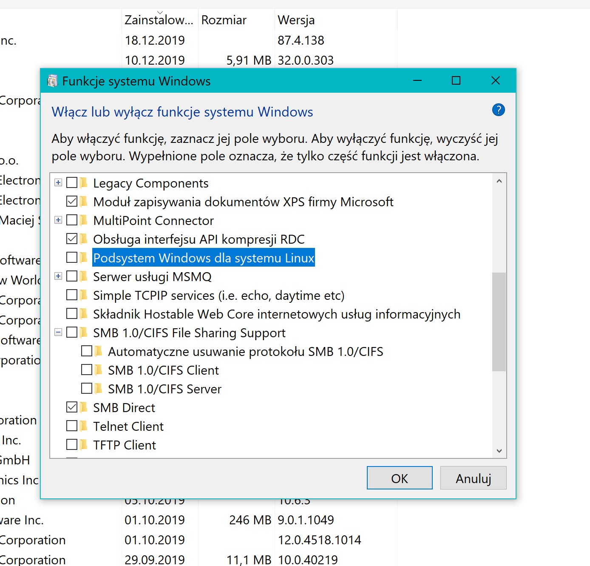Select the SMB Direct feature label
Viewport: 590px width, 566px height.
click(124, 407)
